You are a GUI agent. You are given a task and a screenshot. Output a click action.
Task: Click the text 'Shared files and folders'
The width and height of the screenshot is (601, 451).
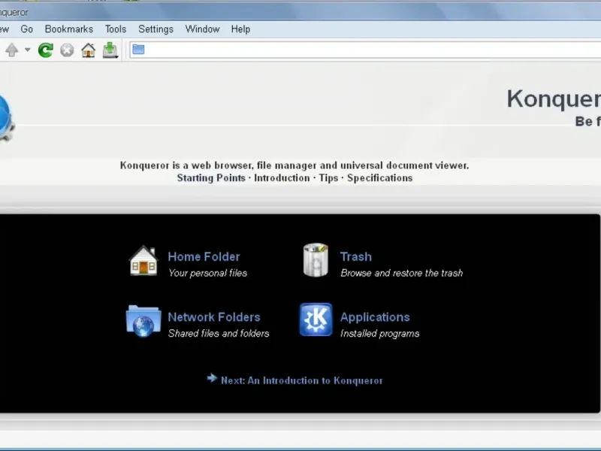pyautogui.click(x=219, y=334)
